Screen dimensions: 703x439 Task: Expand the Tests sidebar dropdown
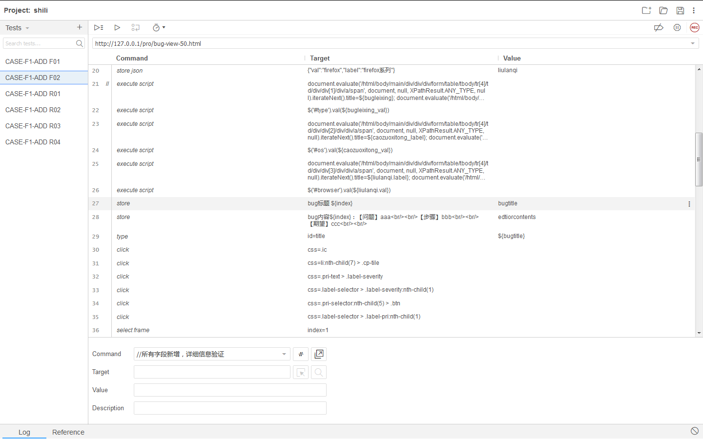(27, 28)
